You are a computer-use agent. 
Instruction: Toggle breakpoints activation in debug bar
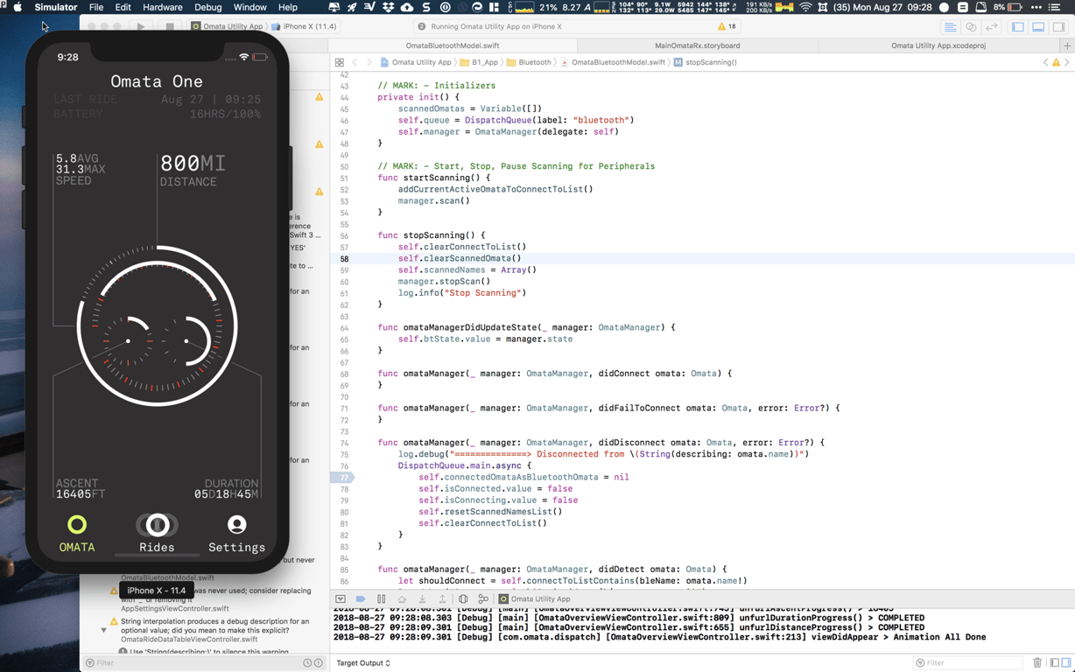(361, 599)
